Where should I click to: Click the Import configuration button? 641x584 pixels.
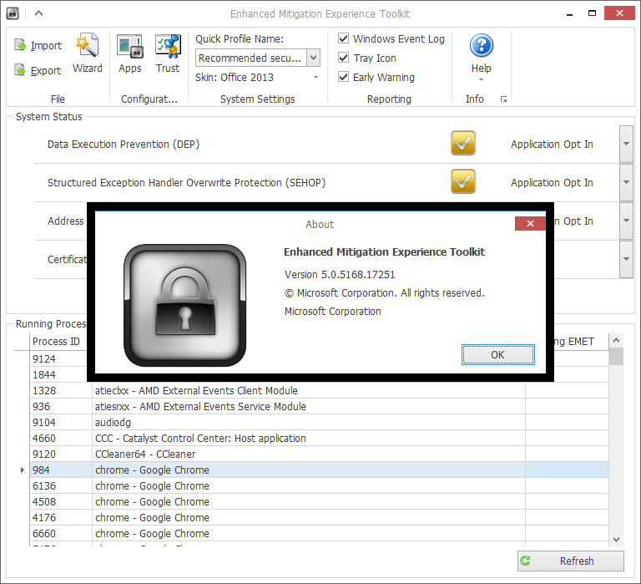tap(38, 45)
